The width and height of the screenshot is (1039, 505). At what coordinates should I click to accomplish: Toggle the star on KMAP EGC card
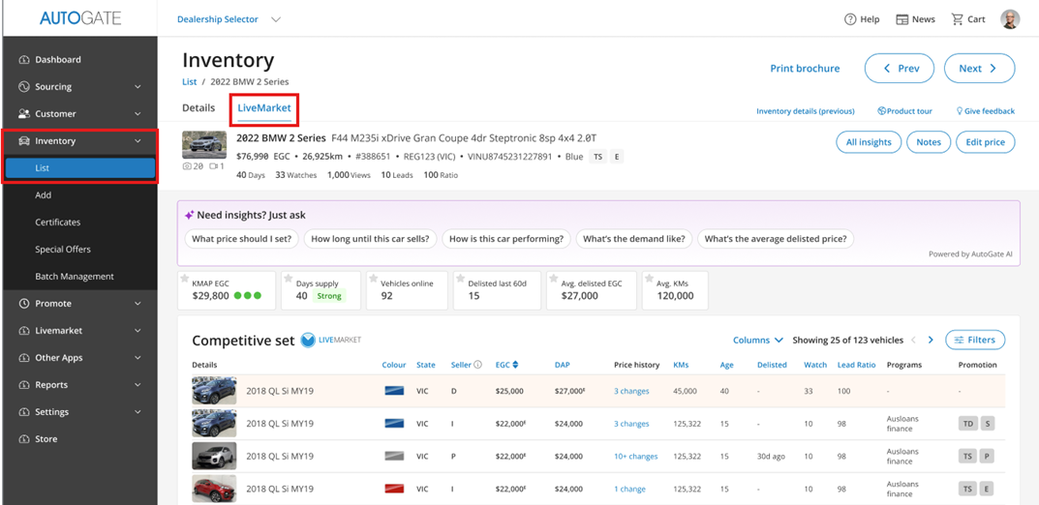pyautogui.click(x=185, y=280)
